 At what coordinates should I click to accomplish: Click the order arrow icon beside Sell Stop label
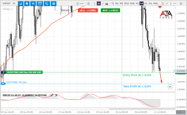[3, 72]
